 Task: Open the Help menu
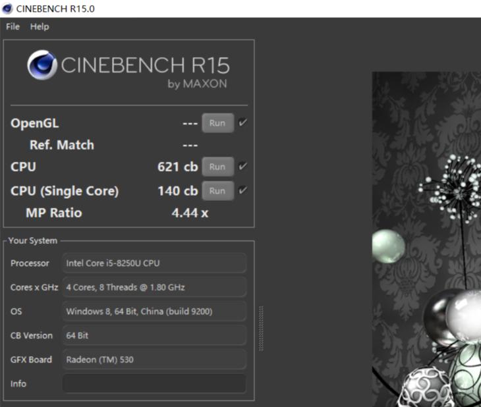click(x=40, y=27)
